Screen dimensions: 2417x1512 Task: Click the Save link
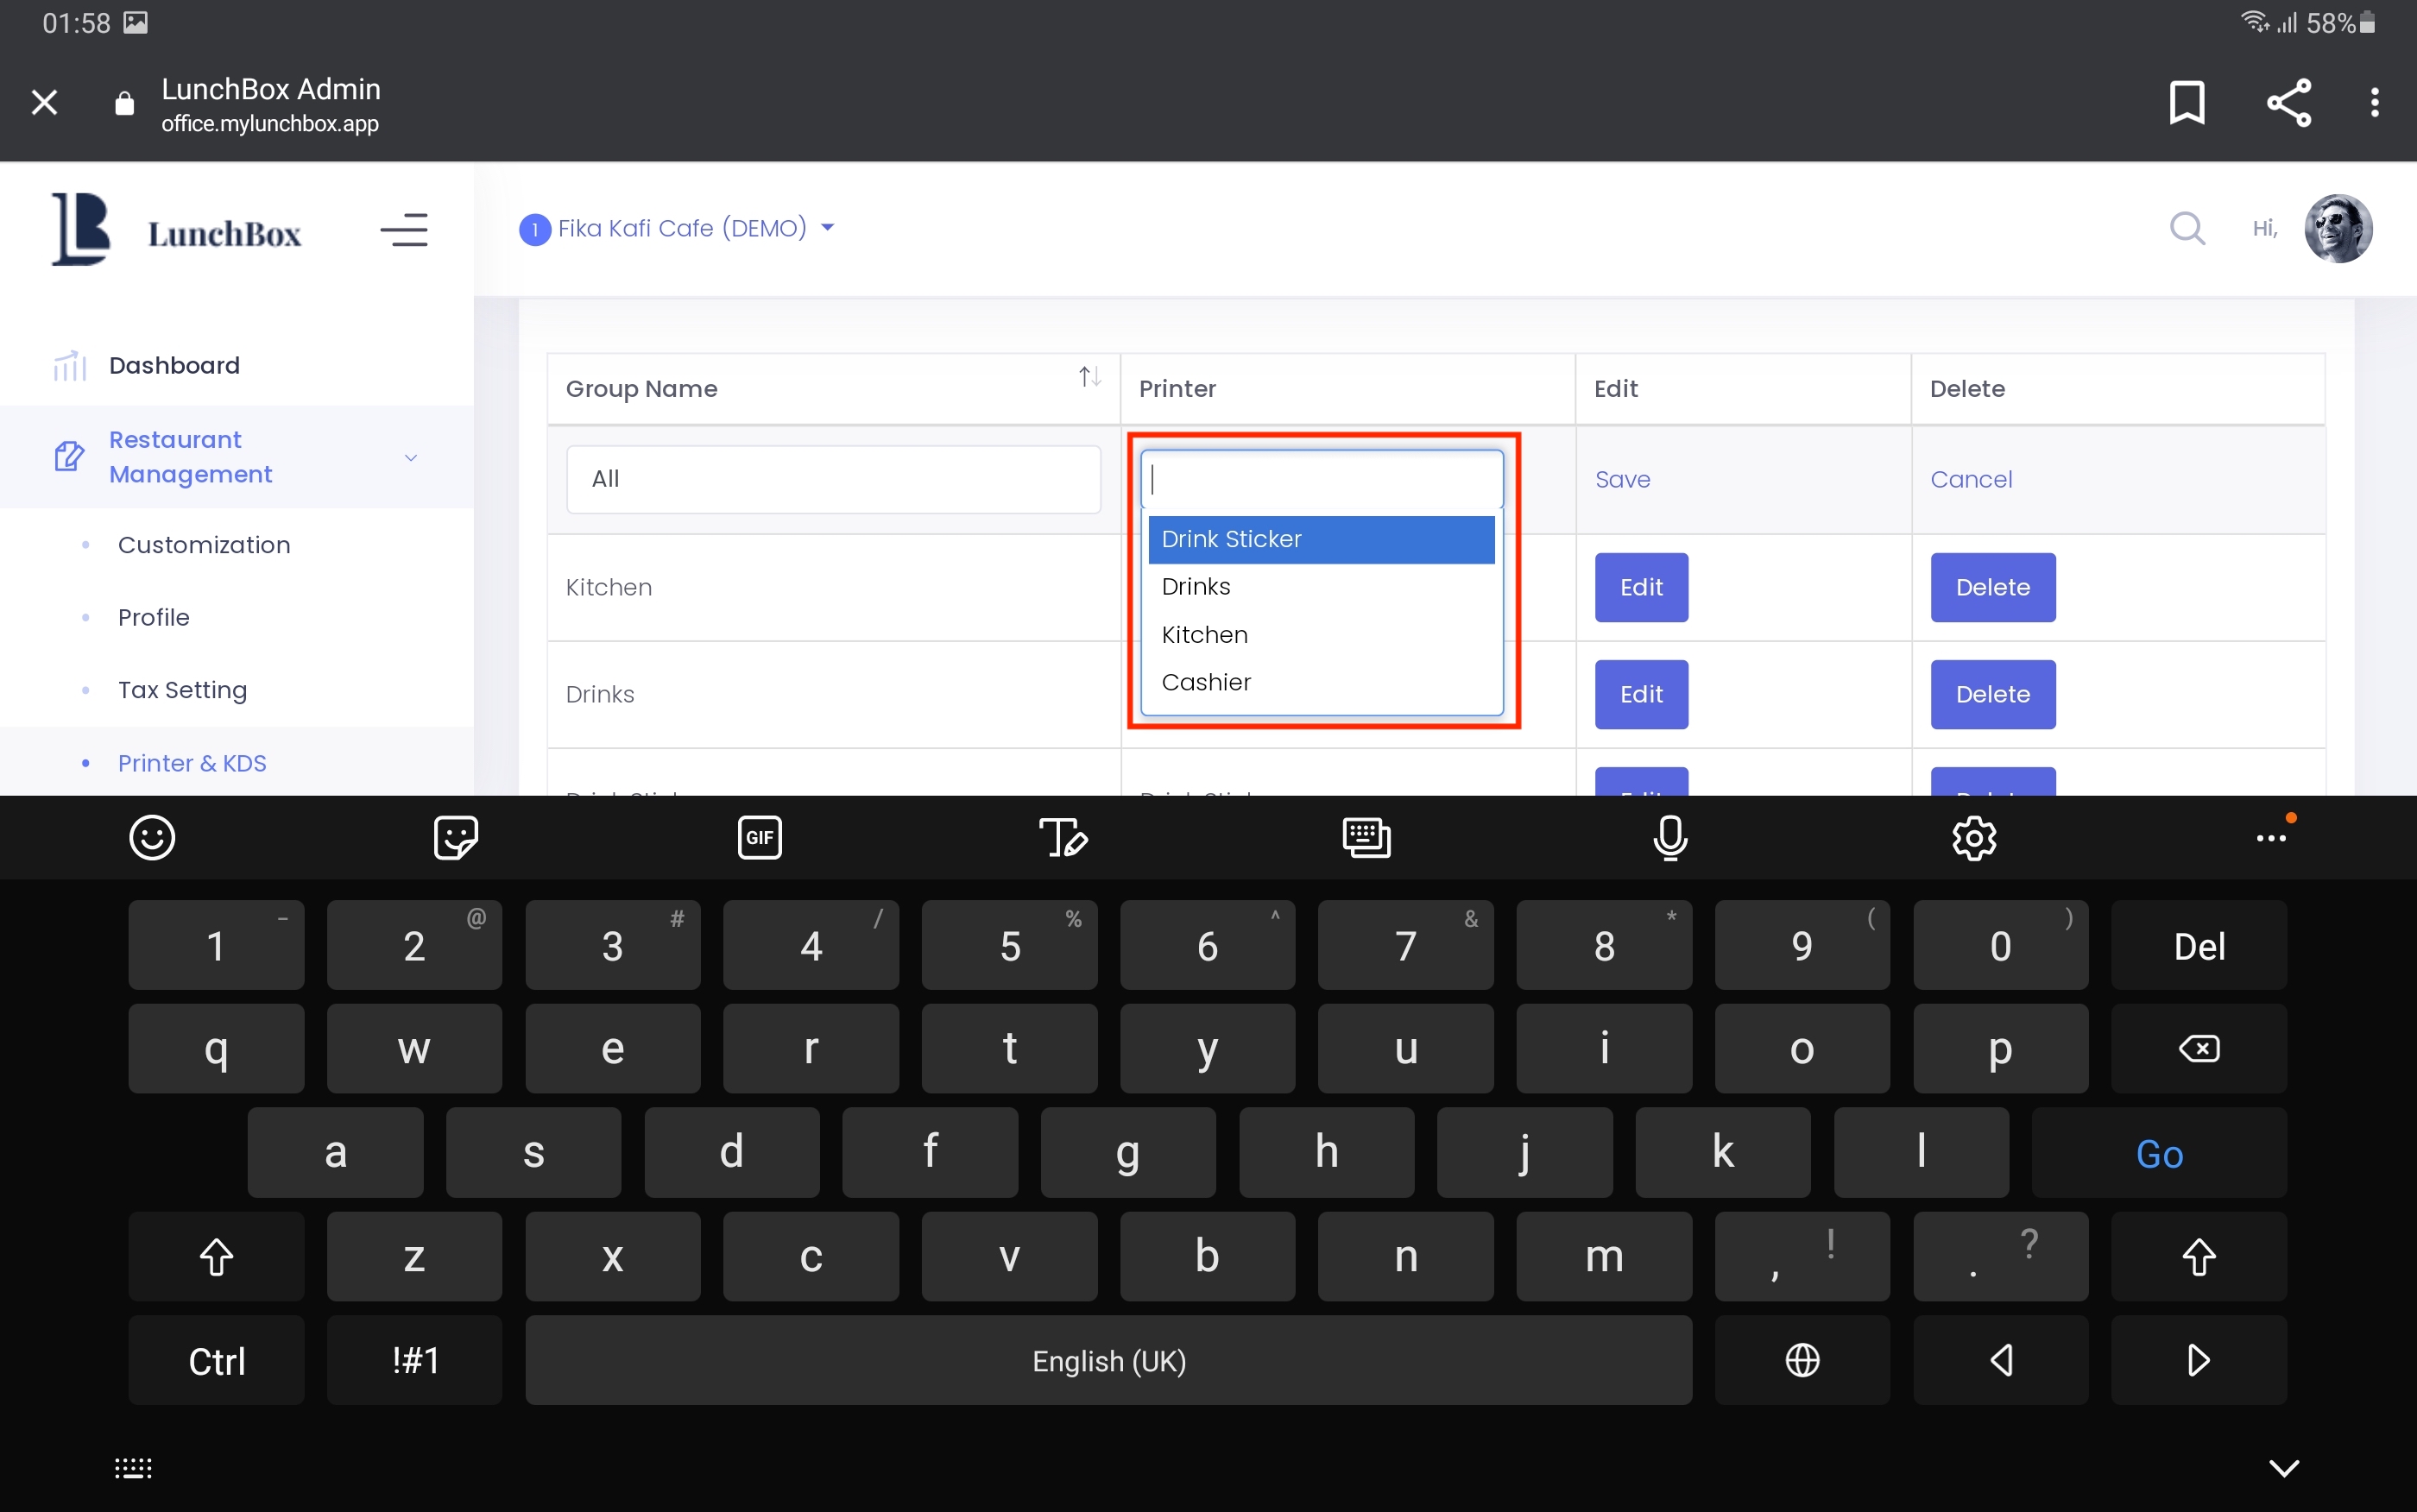coord(1622,480)
